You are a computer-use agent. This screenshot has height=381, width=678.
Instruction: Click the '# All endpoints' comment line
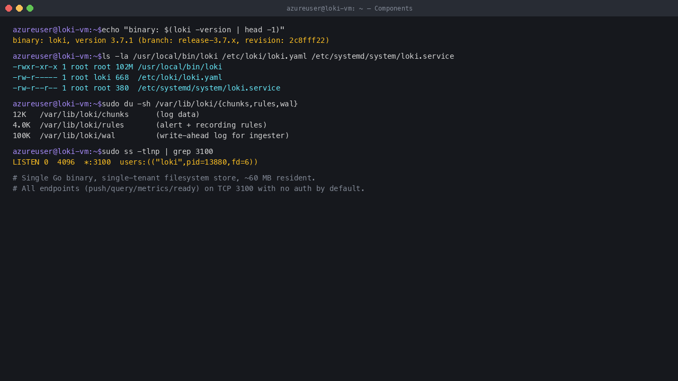189,188
